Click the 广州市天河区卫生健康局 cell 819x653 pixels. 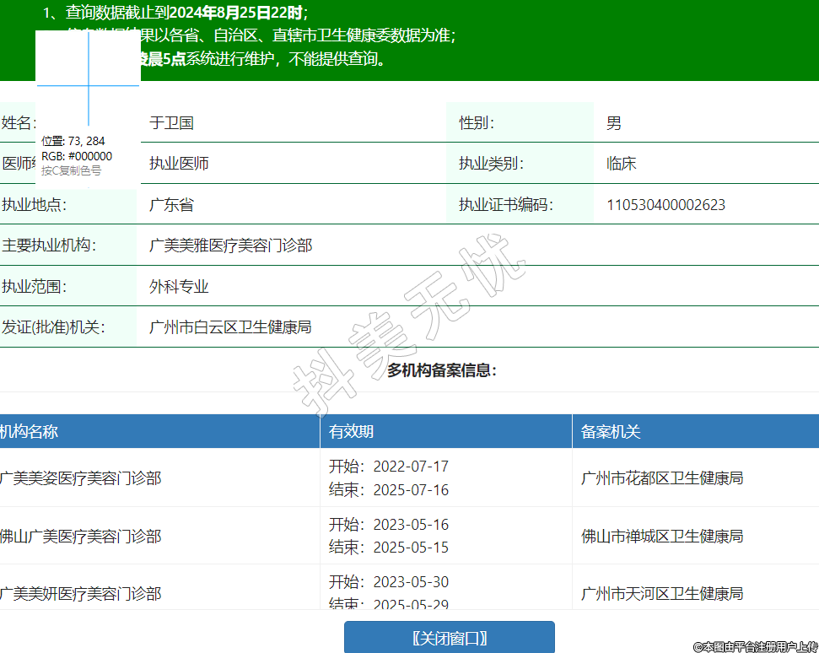(x=662, y=594)
